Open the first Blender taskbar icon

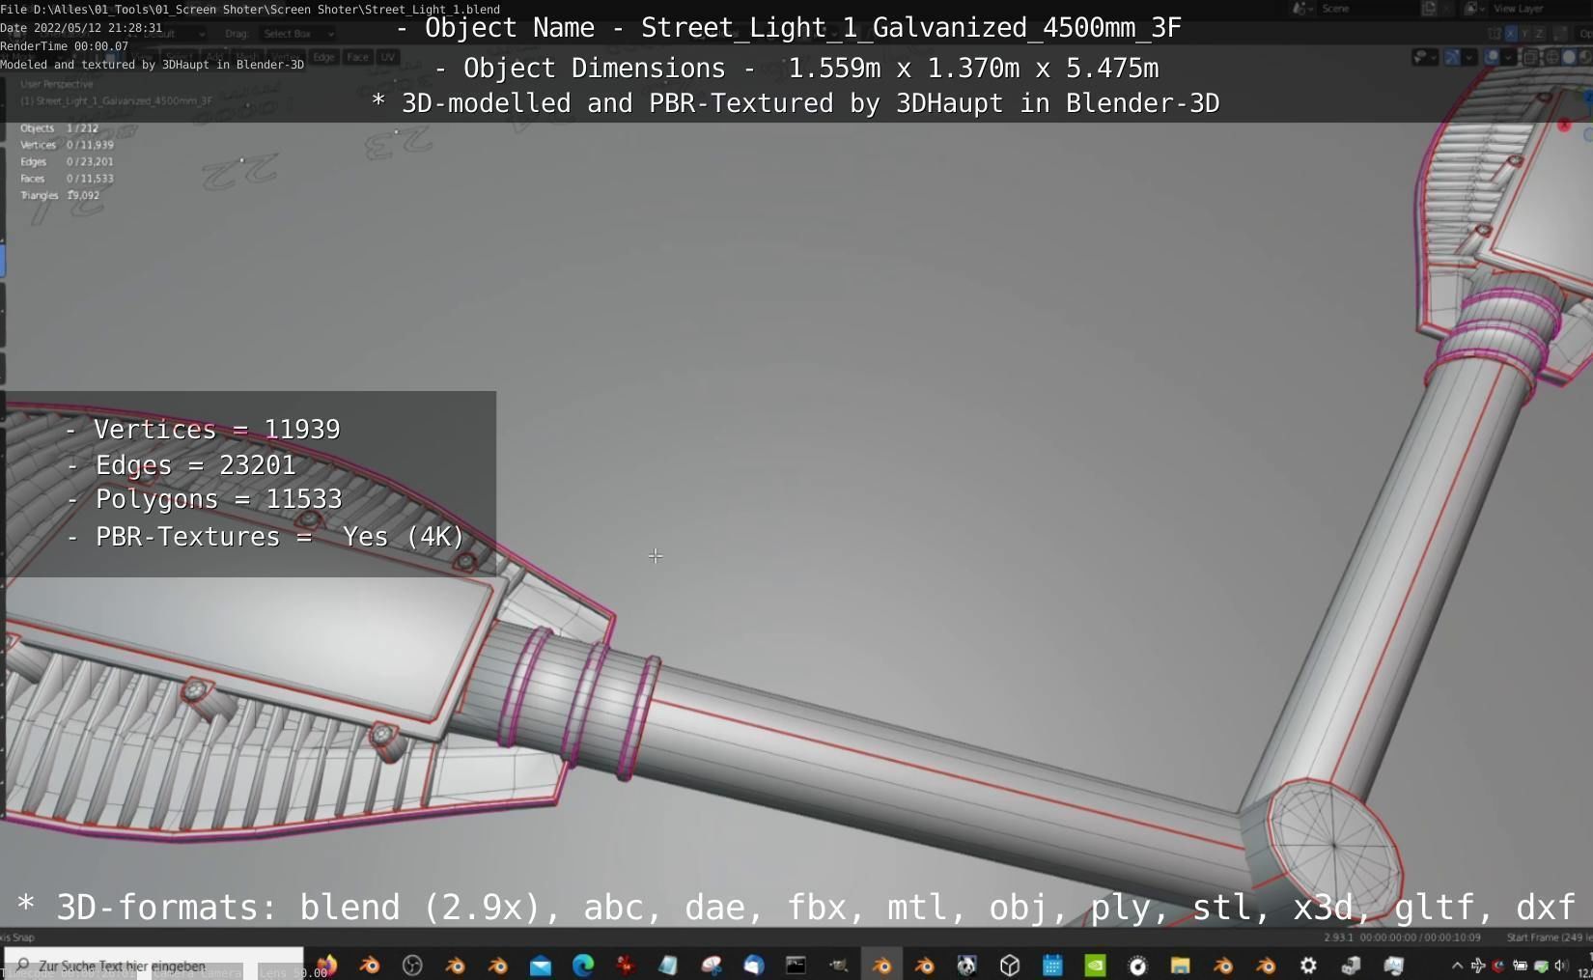tap(370, 965)
